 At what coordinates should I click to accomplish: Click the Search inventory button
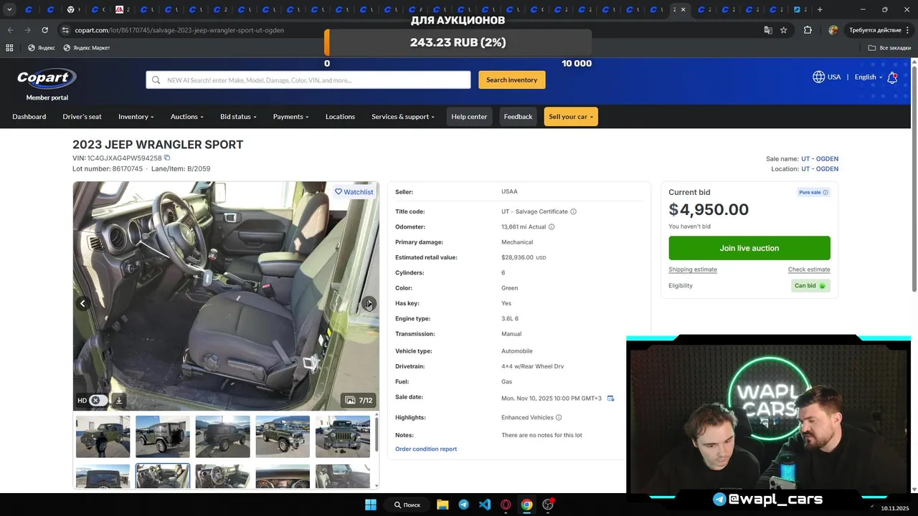pos(512,80)
